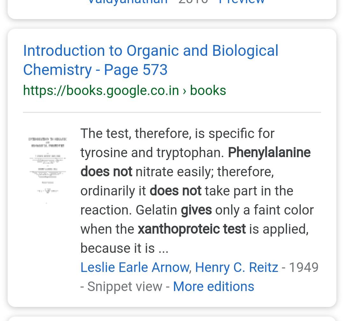Image resolution: width=344 pixels, height=321 pixels.
Task: Click the 'books' breadcrumb after the URL
Action: 208,91
